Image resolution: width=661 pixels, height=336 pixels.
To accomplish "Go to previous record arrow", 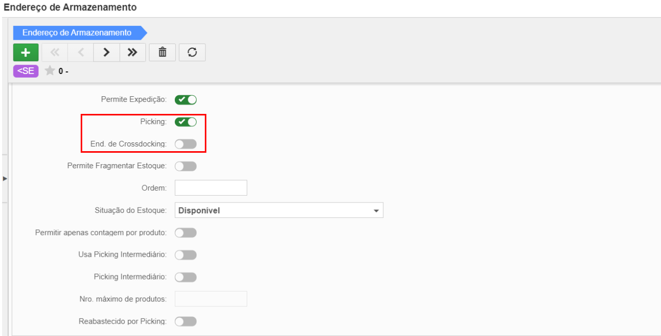I will tap(81, 52).
